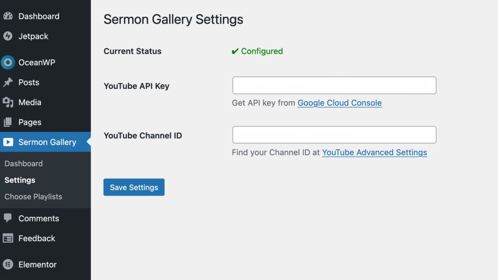Open the Sermon Gallery Dashboard submenu item
Viewport: 498px width, 280px height.
click(x=24, y=164)
